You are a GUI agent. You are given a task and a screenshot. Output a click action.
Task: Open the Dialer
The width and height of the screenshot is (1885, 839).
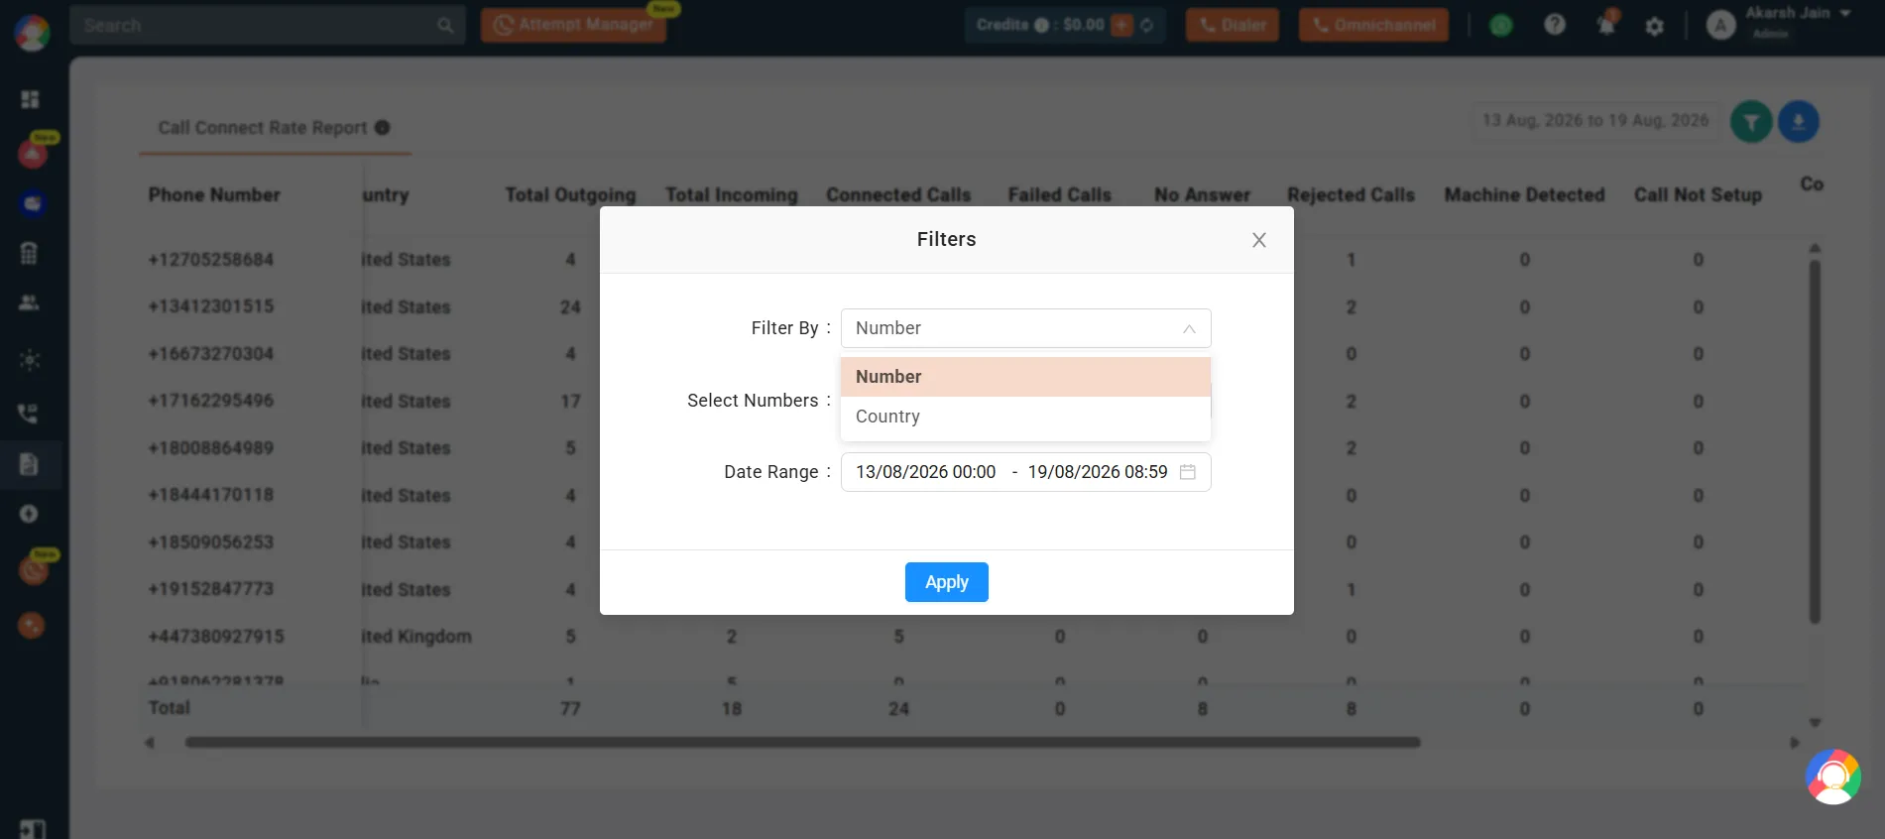(1233, 25)
